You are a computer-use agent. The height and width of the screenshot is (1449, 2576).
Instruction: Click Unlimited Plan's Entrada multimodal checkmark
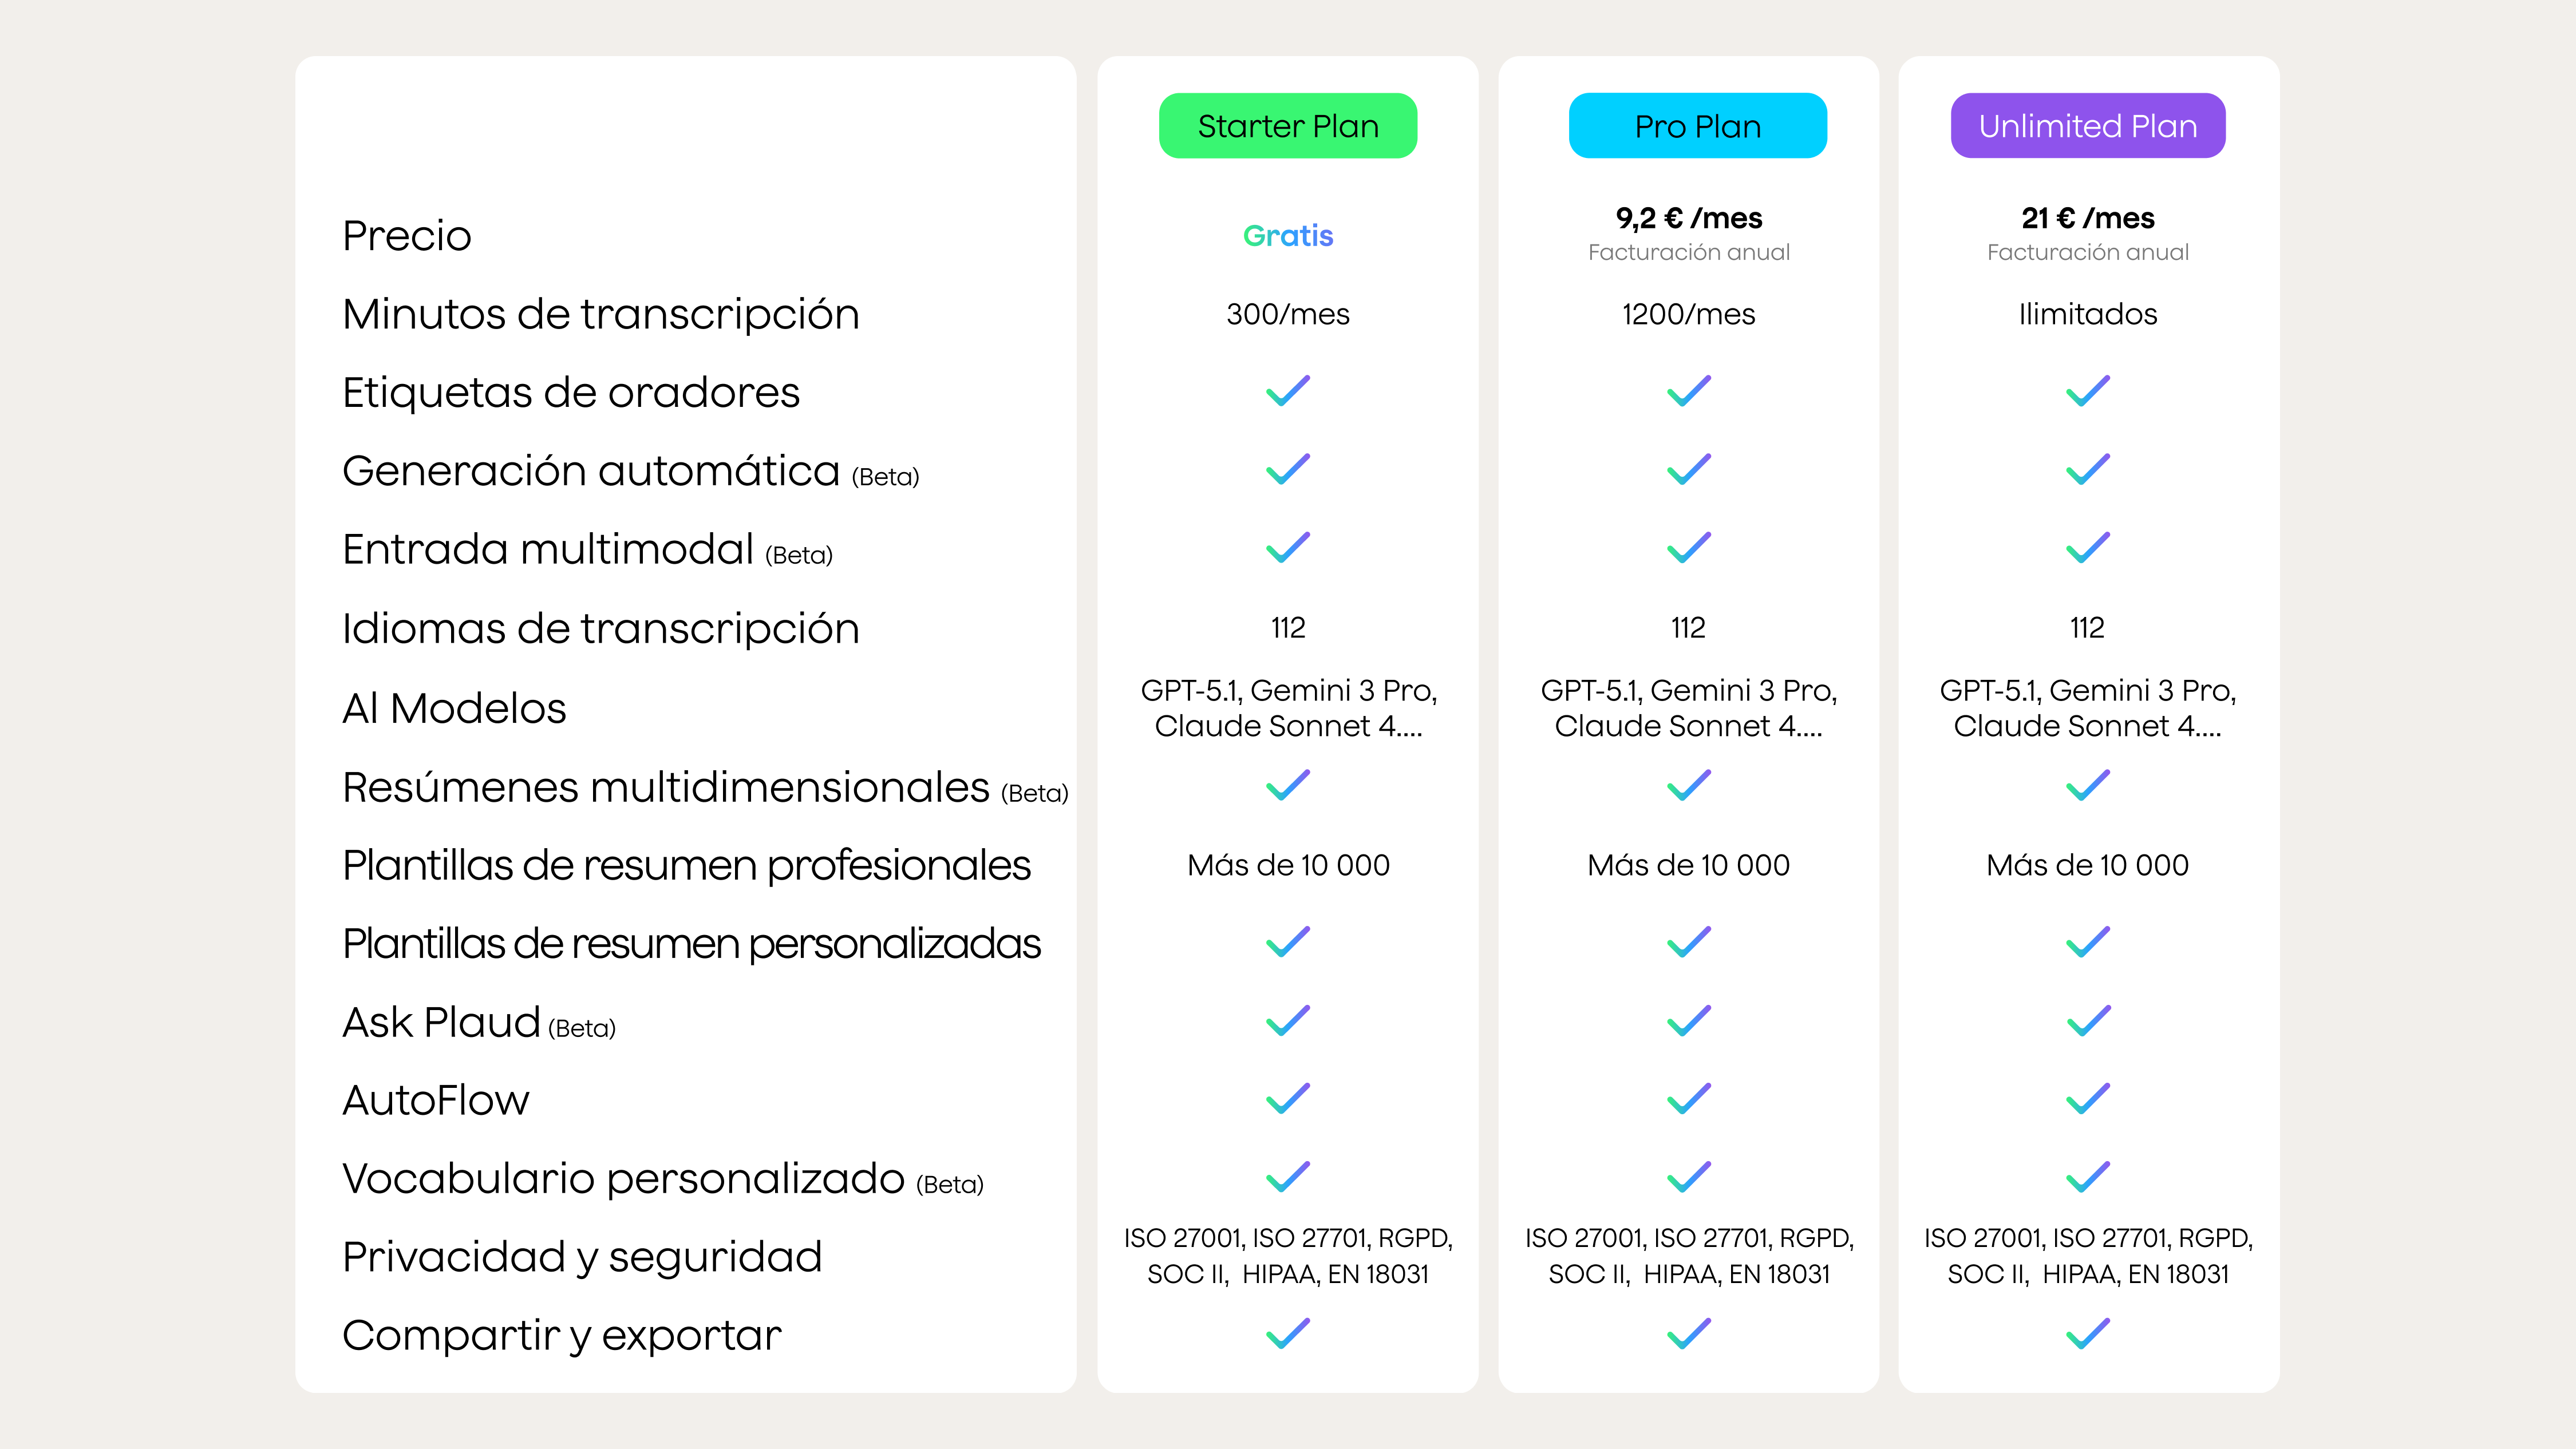point(2087,548)
